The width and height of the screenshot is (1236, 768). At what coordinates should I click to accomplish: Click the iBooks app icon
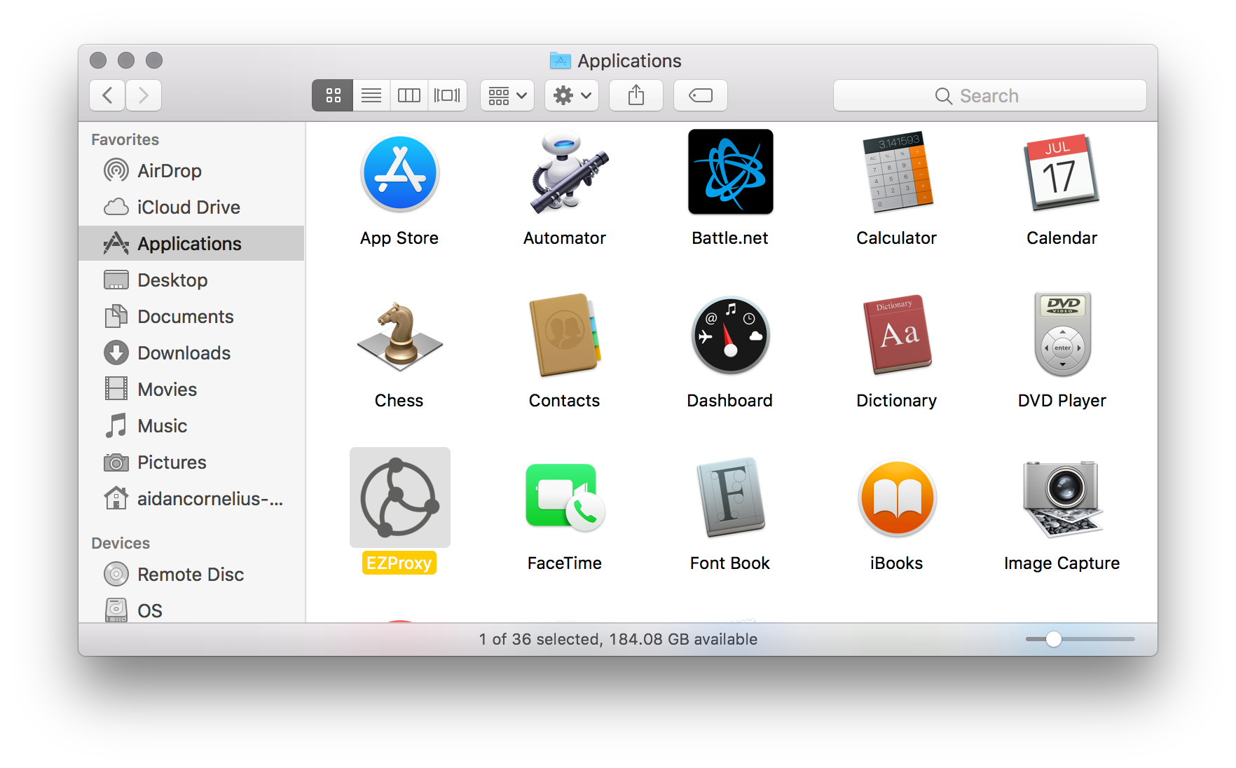pyautogui.click(x=897, y=498)
